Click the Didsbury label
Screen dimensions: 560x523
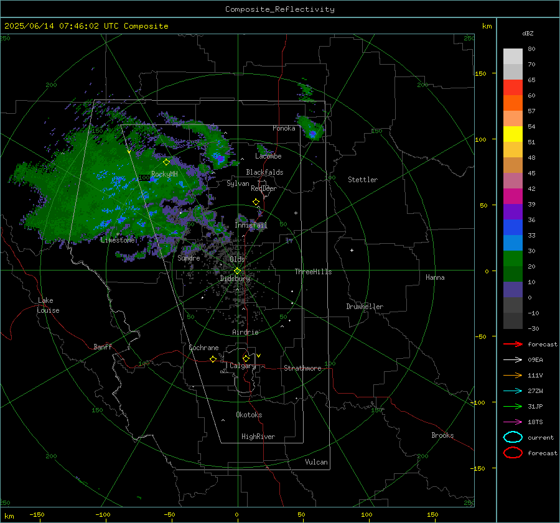(x=235, y=279)
